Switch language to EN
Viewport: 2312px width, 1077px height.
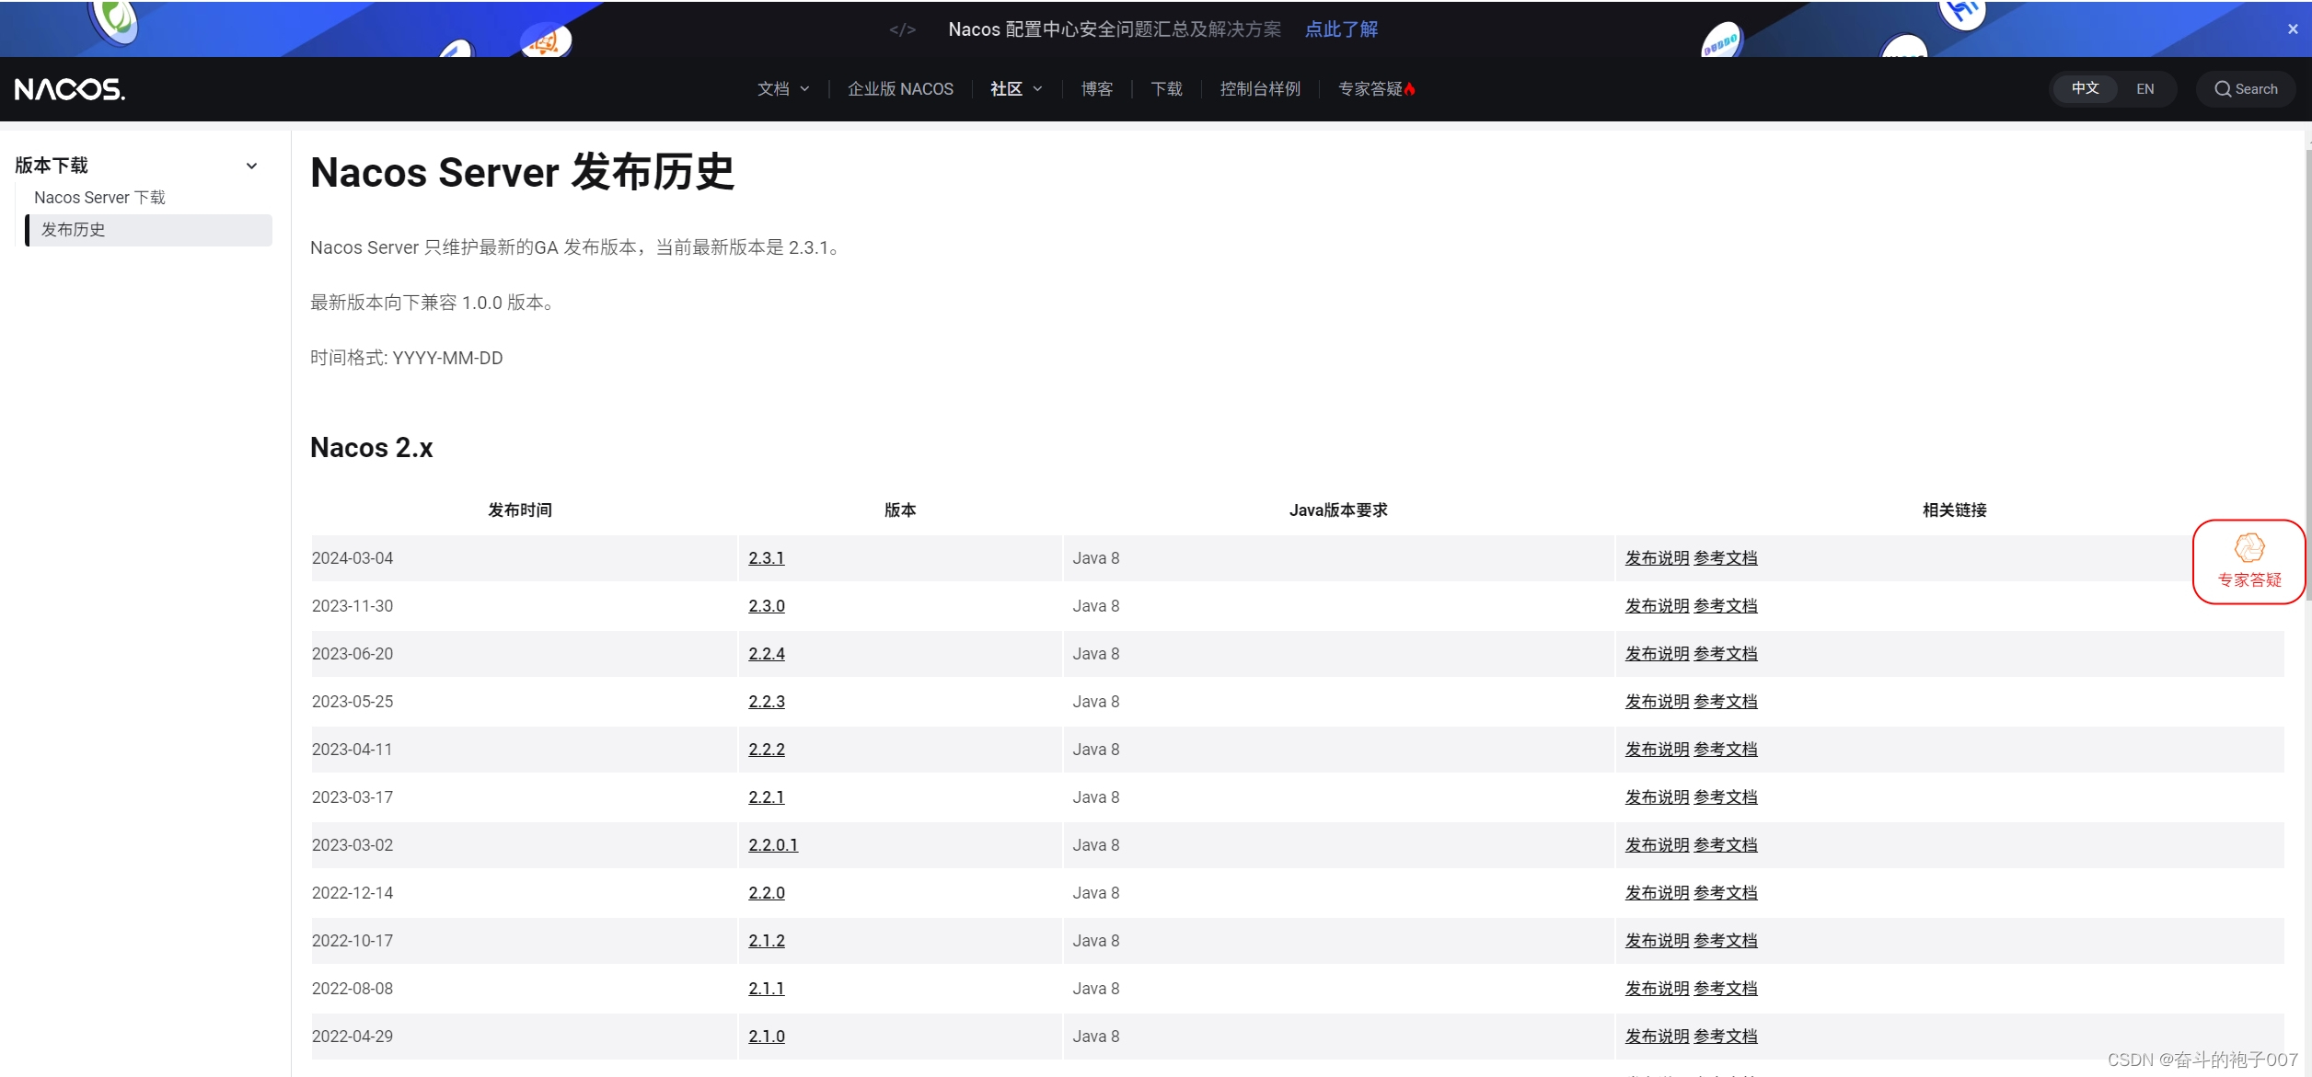pyautogui.click(x=2144, y=89)
